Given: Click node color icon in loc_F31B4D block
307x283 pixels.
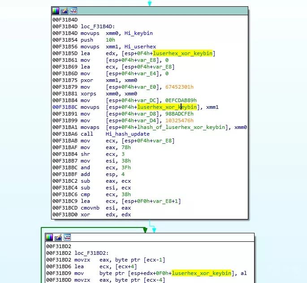Looking at the screenshot, I should [56, 11].
